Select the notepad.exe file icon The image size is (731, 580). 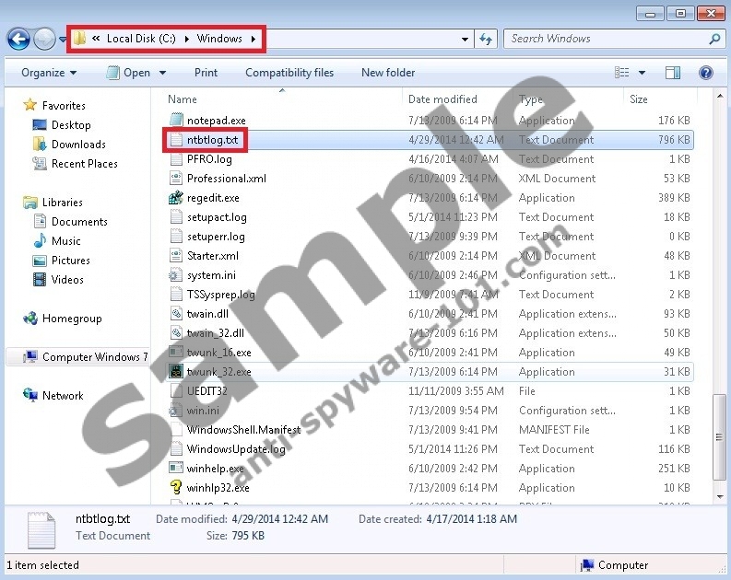pos(176,120)
